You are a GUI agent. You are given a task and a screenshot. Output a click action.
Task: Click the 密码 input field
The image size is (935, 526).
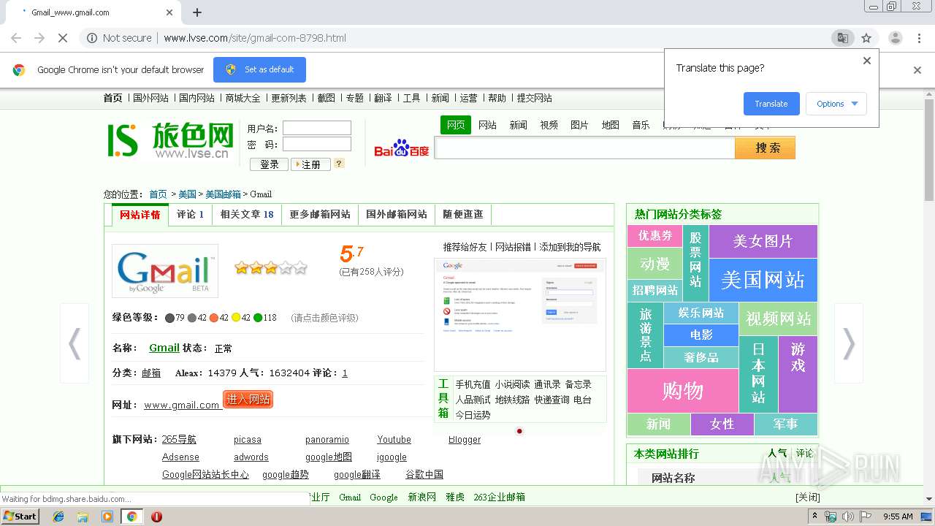point(317,145)
